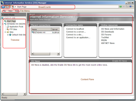The height and width of the screenshot is (101, 136).
Task: Click the greyed-out stop icon in address toolbar
Action: click(x=124, y=6)
